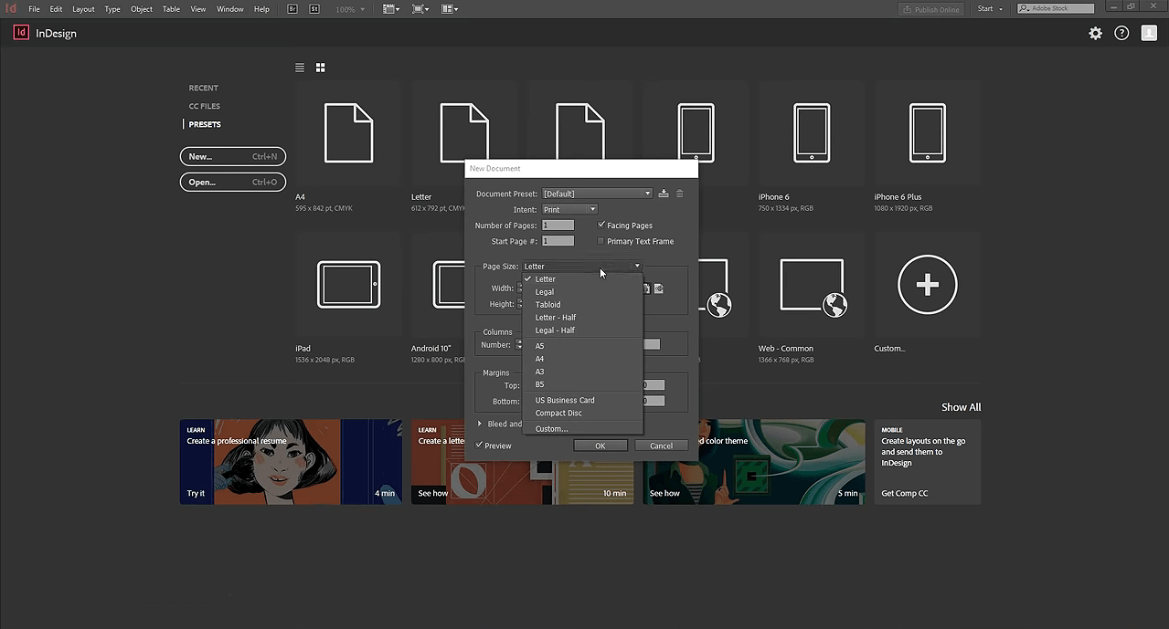Select the landscape orientation icon
Screen dimensions: 1169x629
[x=658, y=288]
